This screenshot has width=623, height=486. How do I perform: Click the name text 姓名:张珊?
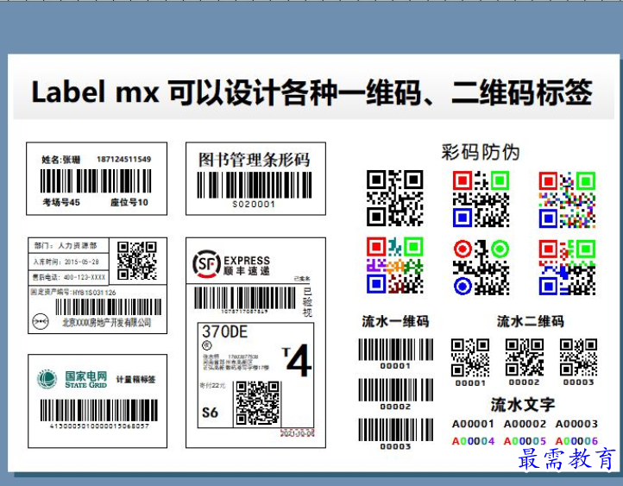point(60,160)
